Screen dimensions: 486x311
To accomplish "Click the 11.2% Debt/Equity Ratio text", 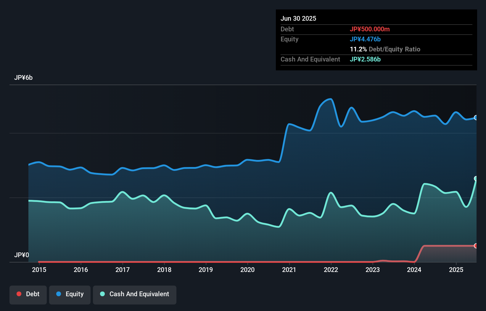I will 385,49.
